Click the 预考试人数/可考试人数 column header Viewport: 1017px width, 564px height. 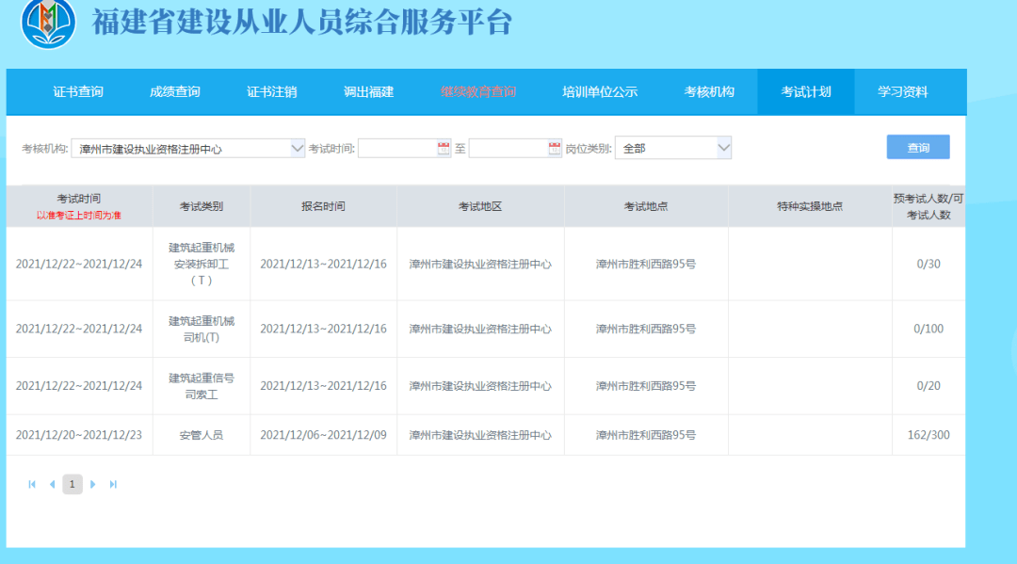click(x=928, y=206)
